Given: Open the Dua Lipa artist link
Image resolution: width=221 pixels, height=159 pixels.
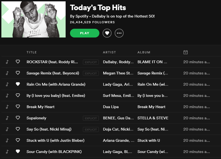Looking at the screenshot, I should [x=111, y=107].
